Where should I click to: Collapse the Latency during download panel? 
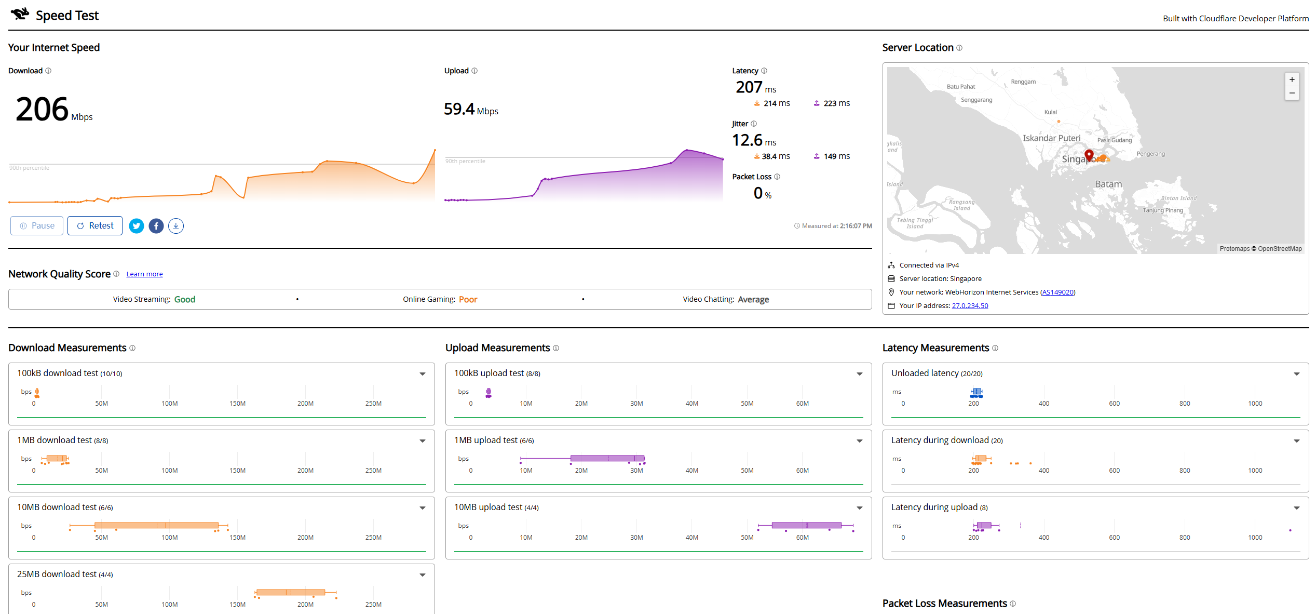point(1297,441)
